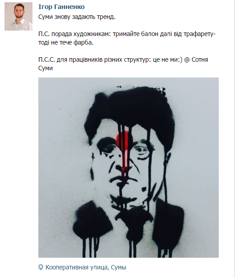
Task: Click the location pin icon
Action: pos(41,267)
